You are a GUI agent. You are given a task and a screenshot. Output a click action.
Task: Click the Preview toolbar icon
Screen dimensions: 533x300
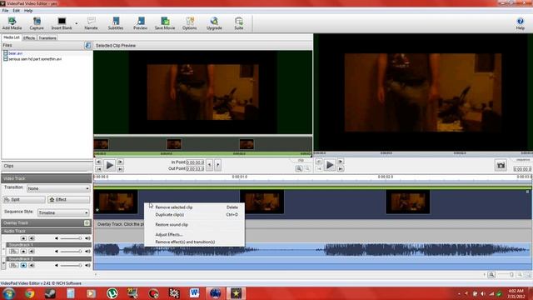(x=140, y=23)
